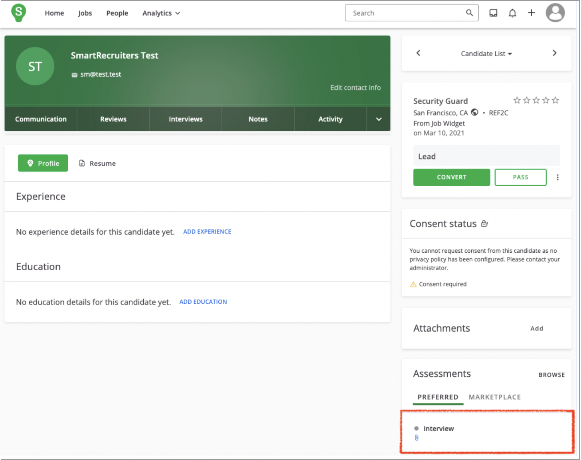Screen dimensions: 581x460
Task: Click the SmartRecruiters logo icon
Action: tap(18, 13)
